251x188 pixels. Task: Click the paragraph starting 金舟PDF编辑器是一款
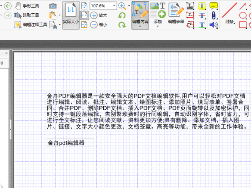coord(148,111)
